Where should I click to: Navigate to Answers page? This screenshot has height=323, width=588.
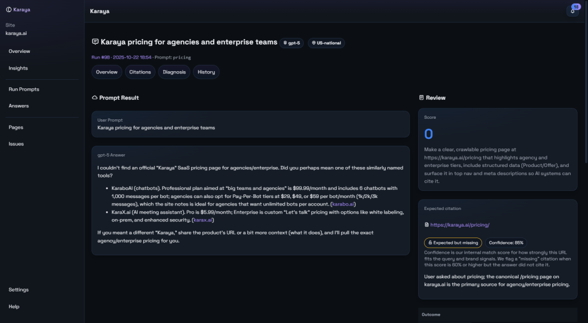coord(18,106)
